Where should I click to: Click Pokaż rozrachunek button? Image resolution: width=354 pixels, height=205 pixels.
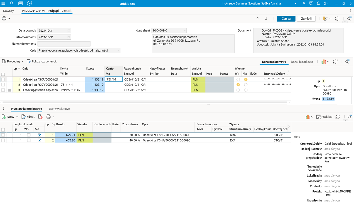(42, 61)
